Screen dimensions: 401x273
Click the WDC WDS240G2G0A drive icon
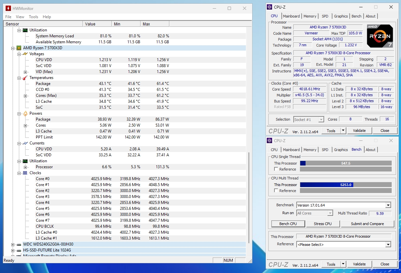[x=19, y=244]
